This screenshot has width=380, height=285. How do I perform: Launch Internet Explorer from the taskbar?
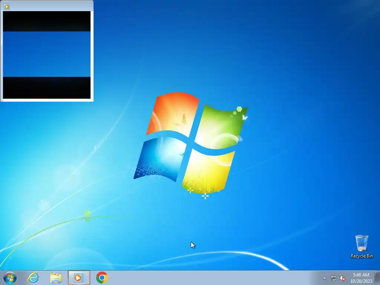(33, 278)
